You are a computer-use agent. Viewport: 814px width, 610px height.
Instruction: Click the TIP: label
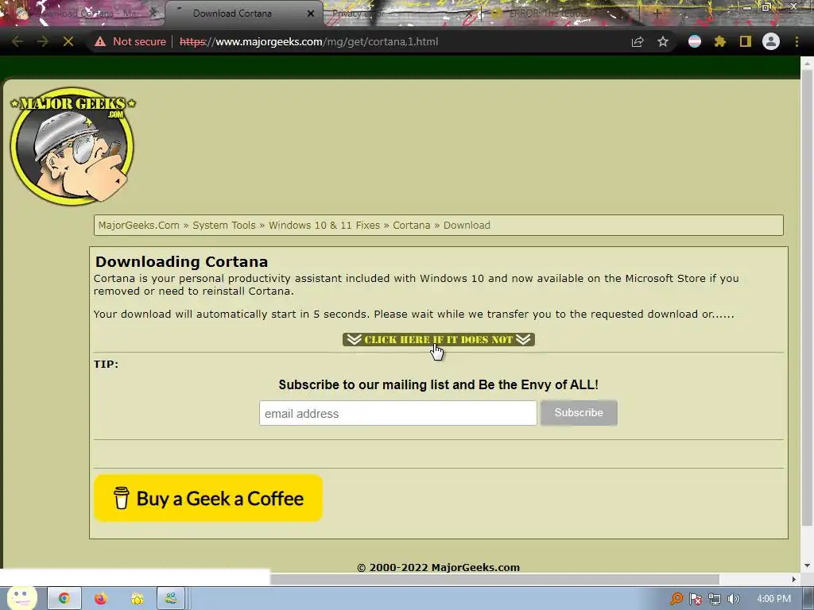[x=106, y=364]
